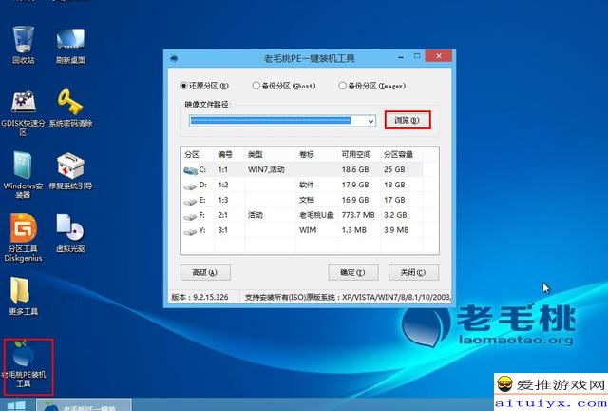This screenshot has height=411, width=608.
Task: Select the WIN7,活动 type cell
Action: pyautogui.click(x=266, y=169)
